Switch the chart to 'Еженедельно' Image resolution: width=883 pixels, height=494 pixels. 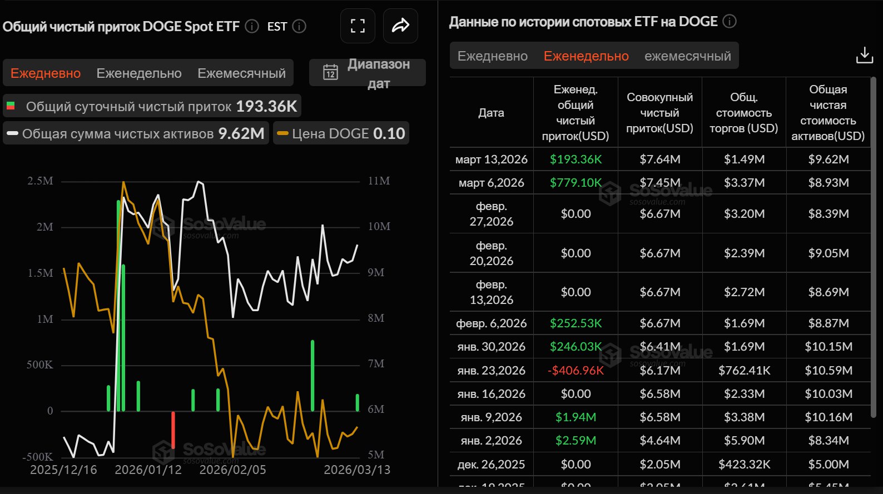point(139,73)
